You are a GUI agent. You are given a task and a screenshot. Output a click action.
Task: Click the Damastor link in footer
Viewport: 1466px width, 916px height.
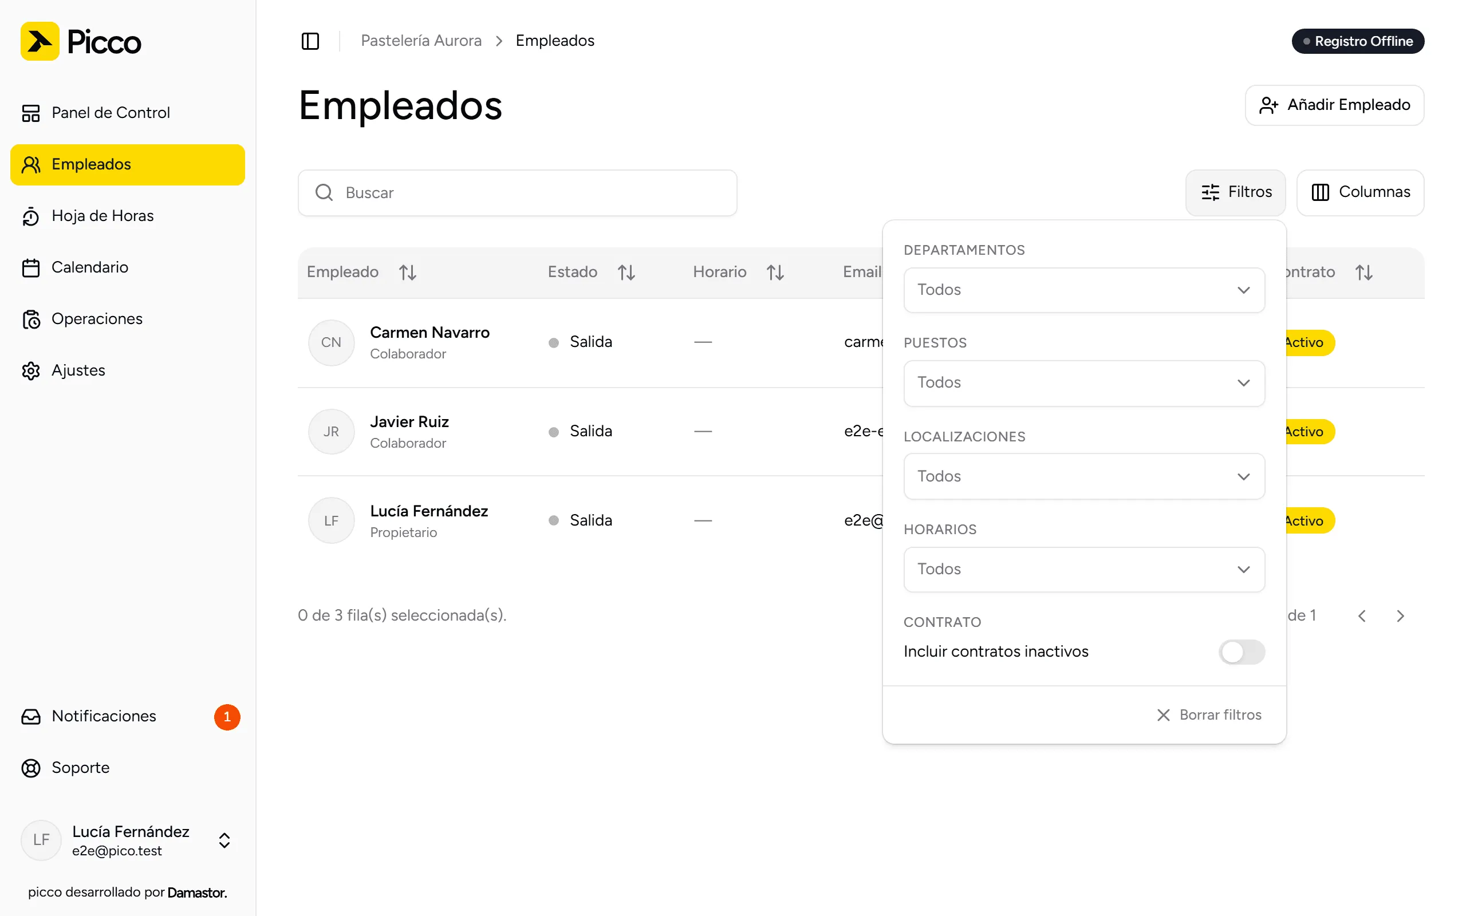(x=197, y=893)
